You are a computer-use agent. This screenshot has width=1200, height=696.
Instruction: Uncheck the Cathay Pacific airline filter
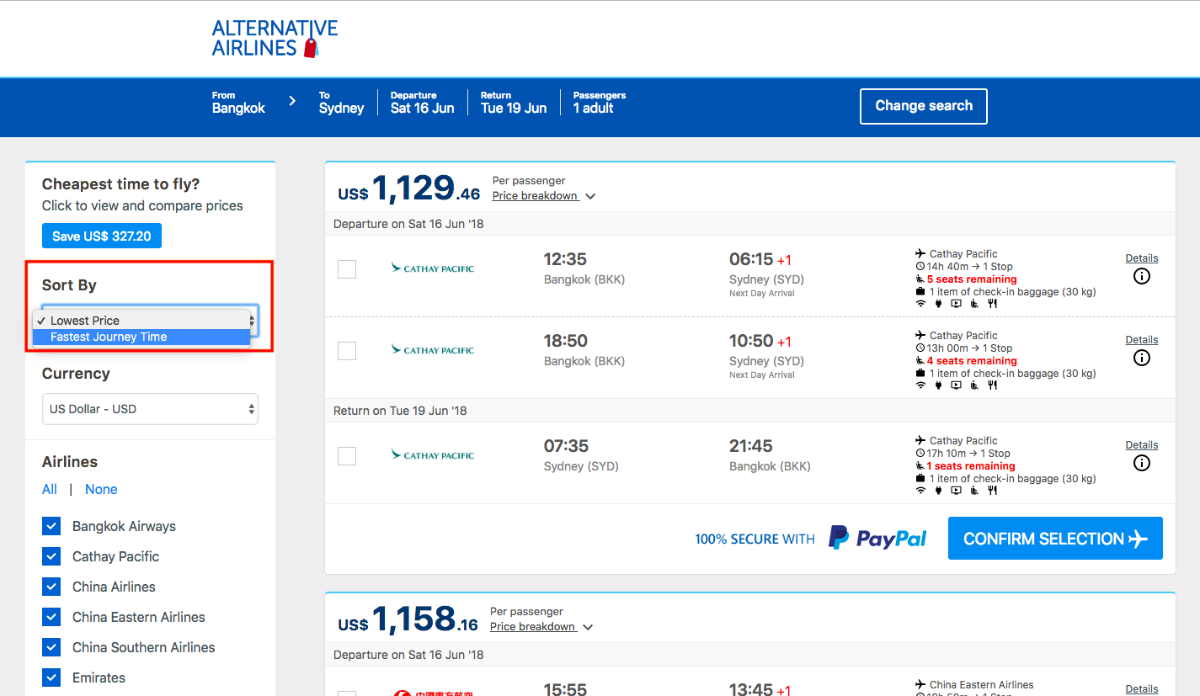(51, 556)
